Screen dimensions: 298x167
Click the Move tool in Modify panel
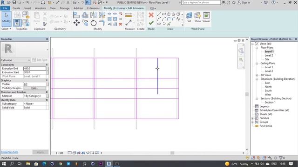76,23
